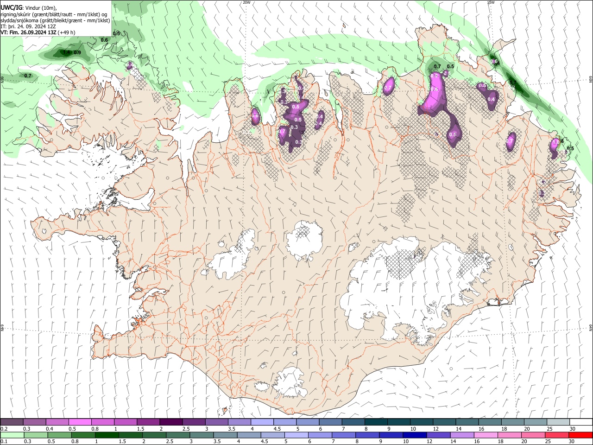The height and width of the screenshot is (445, 593).
Task: Select the bottom legend swatch starting at 0.8
Action: click(x=83, y=435)
